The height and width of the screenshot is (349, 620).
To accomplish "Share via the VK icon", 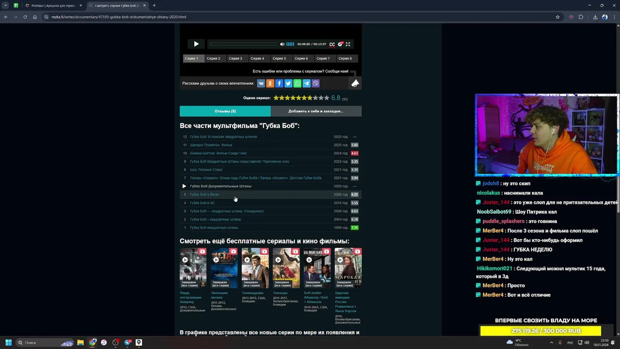I will (261, 83).
